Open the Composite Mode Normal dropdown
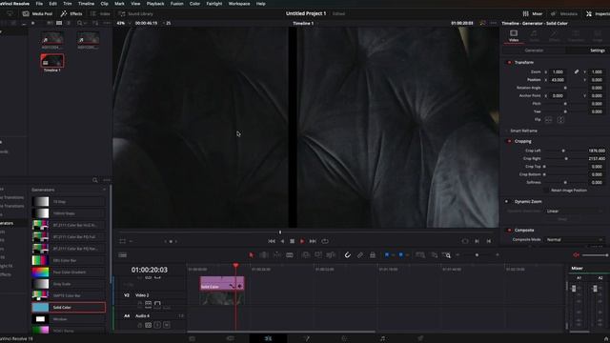610x343 pixels. (574, 239)
